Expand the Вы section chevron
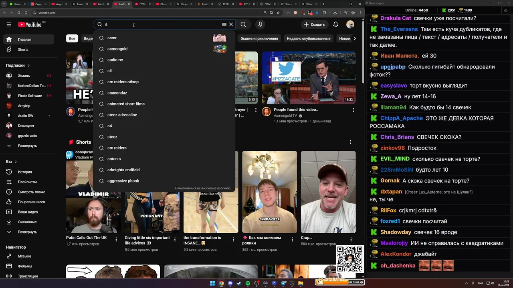Screen dimensions: 513x288 coord(16,162)
